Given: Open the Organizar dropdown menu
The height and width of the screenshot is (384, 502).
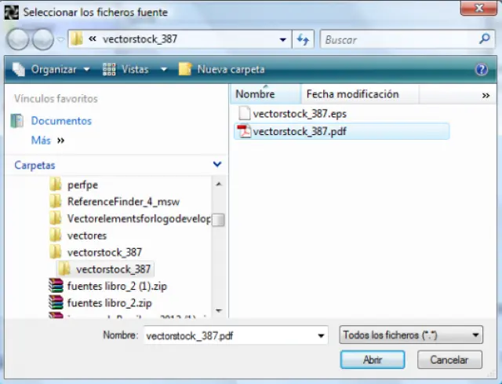Looking at the screenshot, I should (53, 69).
